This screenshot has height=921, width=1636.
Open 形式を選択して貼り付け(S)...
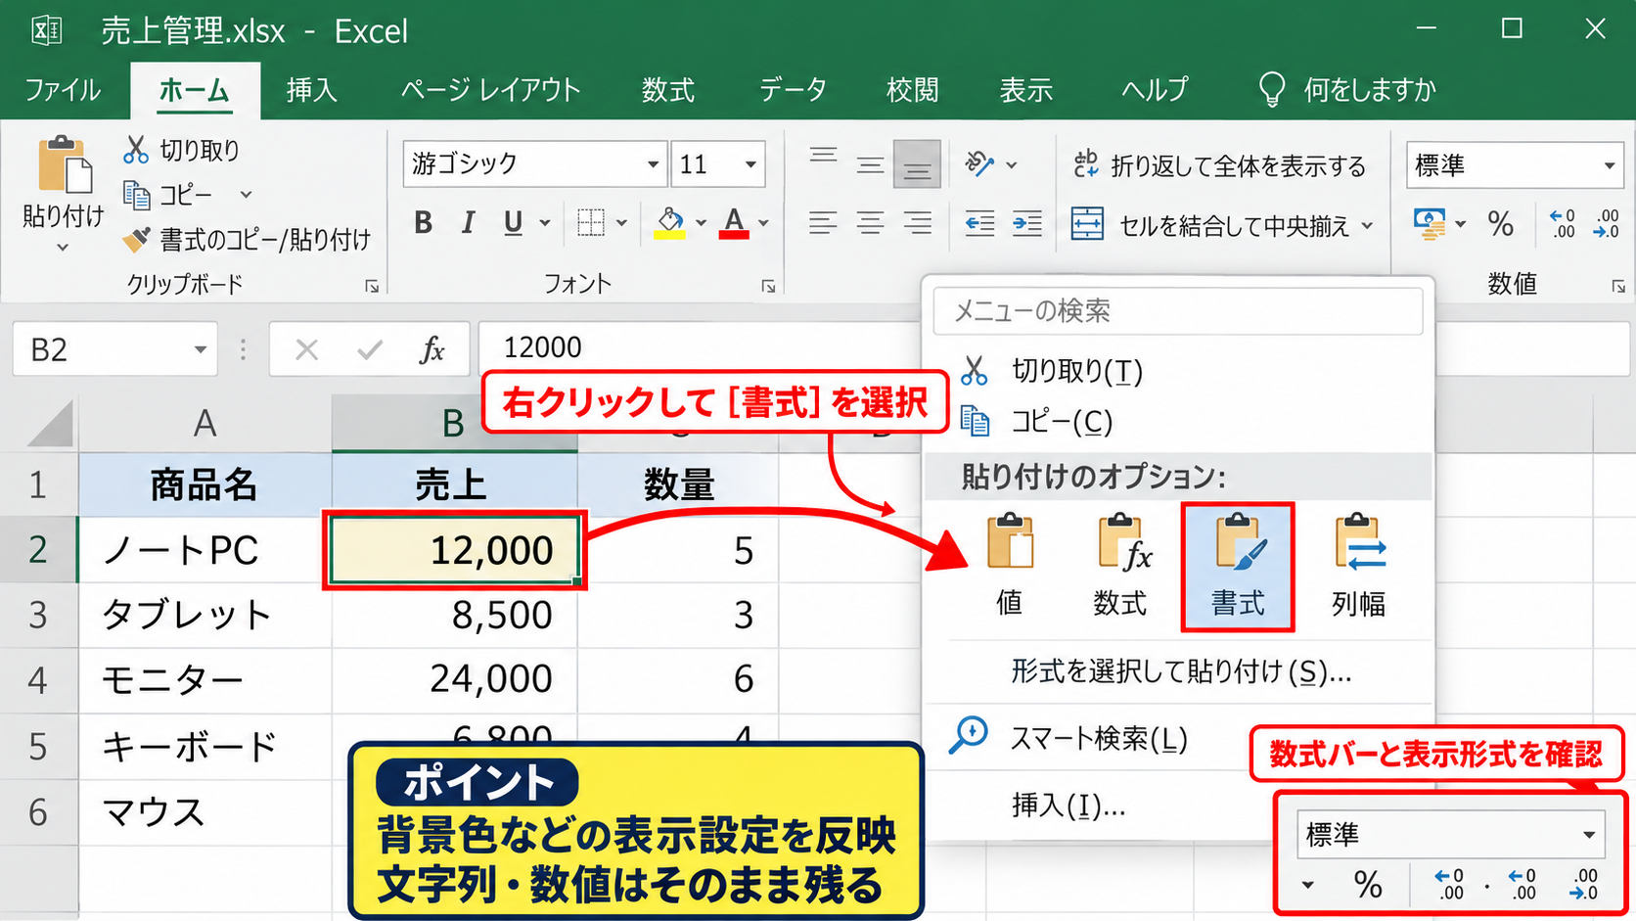pyautogui.click(x=1180, y=672)
